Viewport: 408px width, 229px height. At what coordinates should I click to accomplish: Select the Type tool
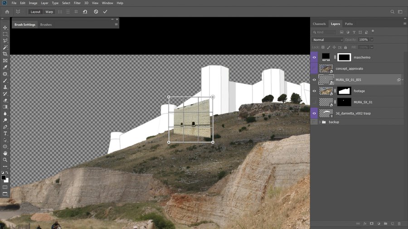[5, 134]
